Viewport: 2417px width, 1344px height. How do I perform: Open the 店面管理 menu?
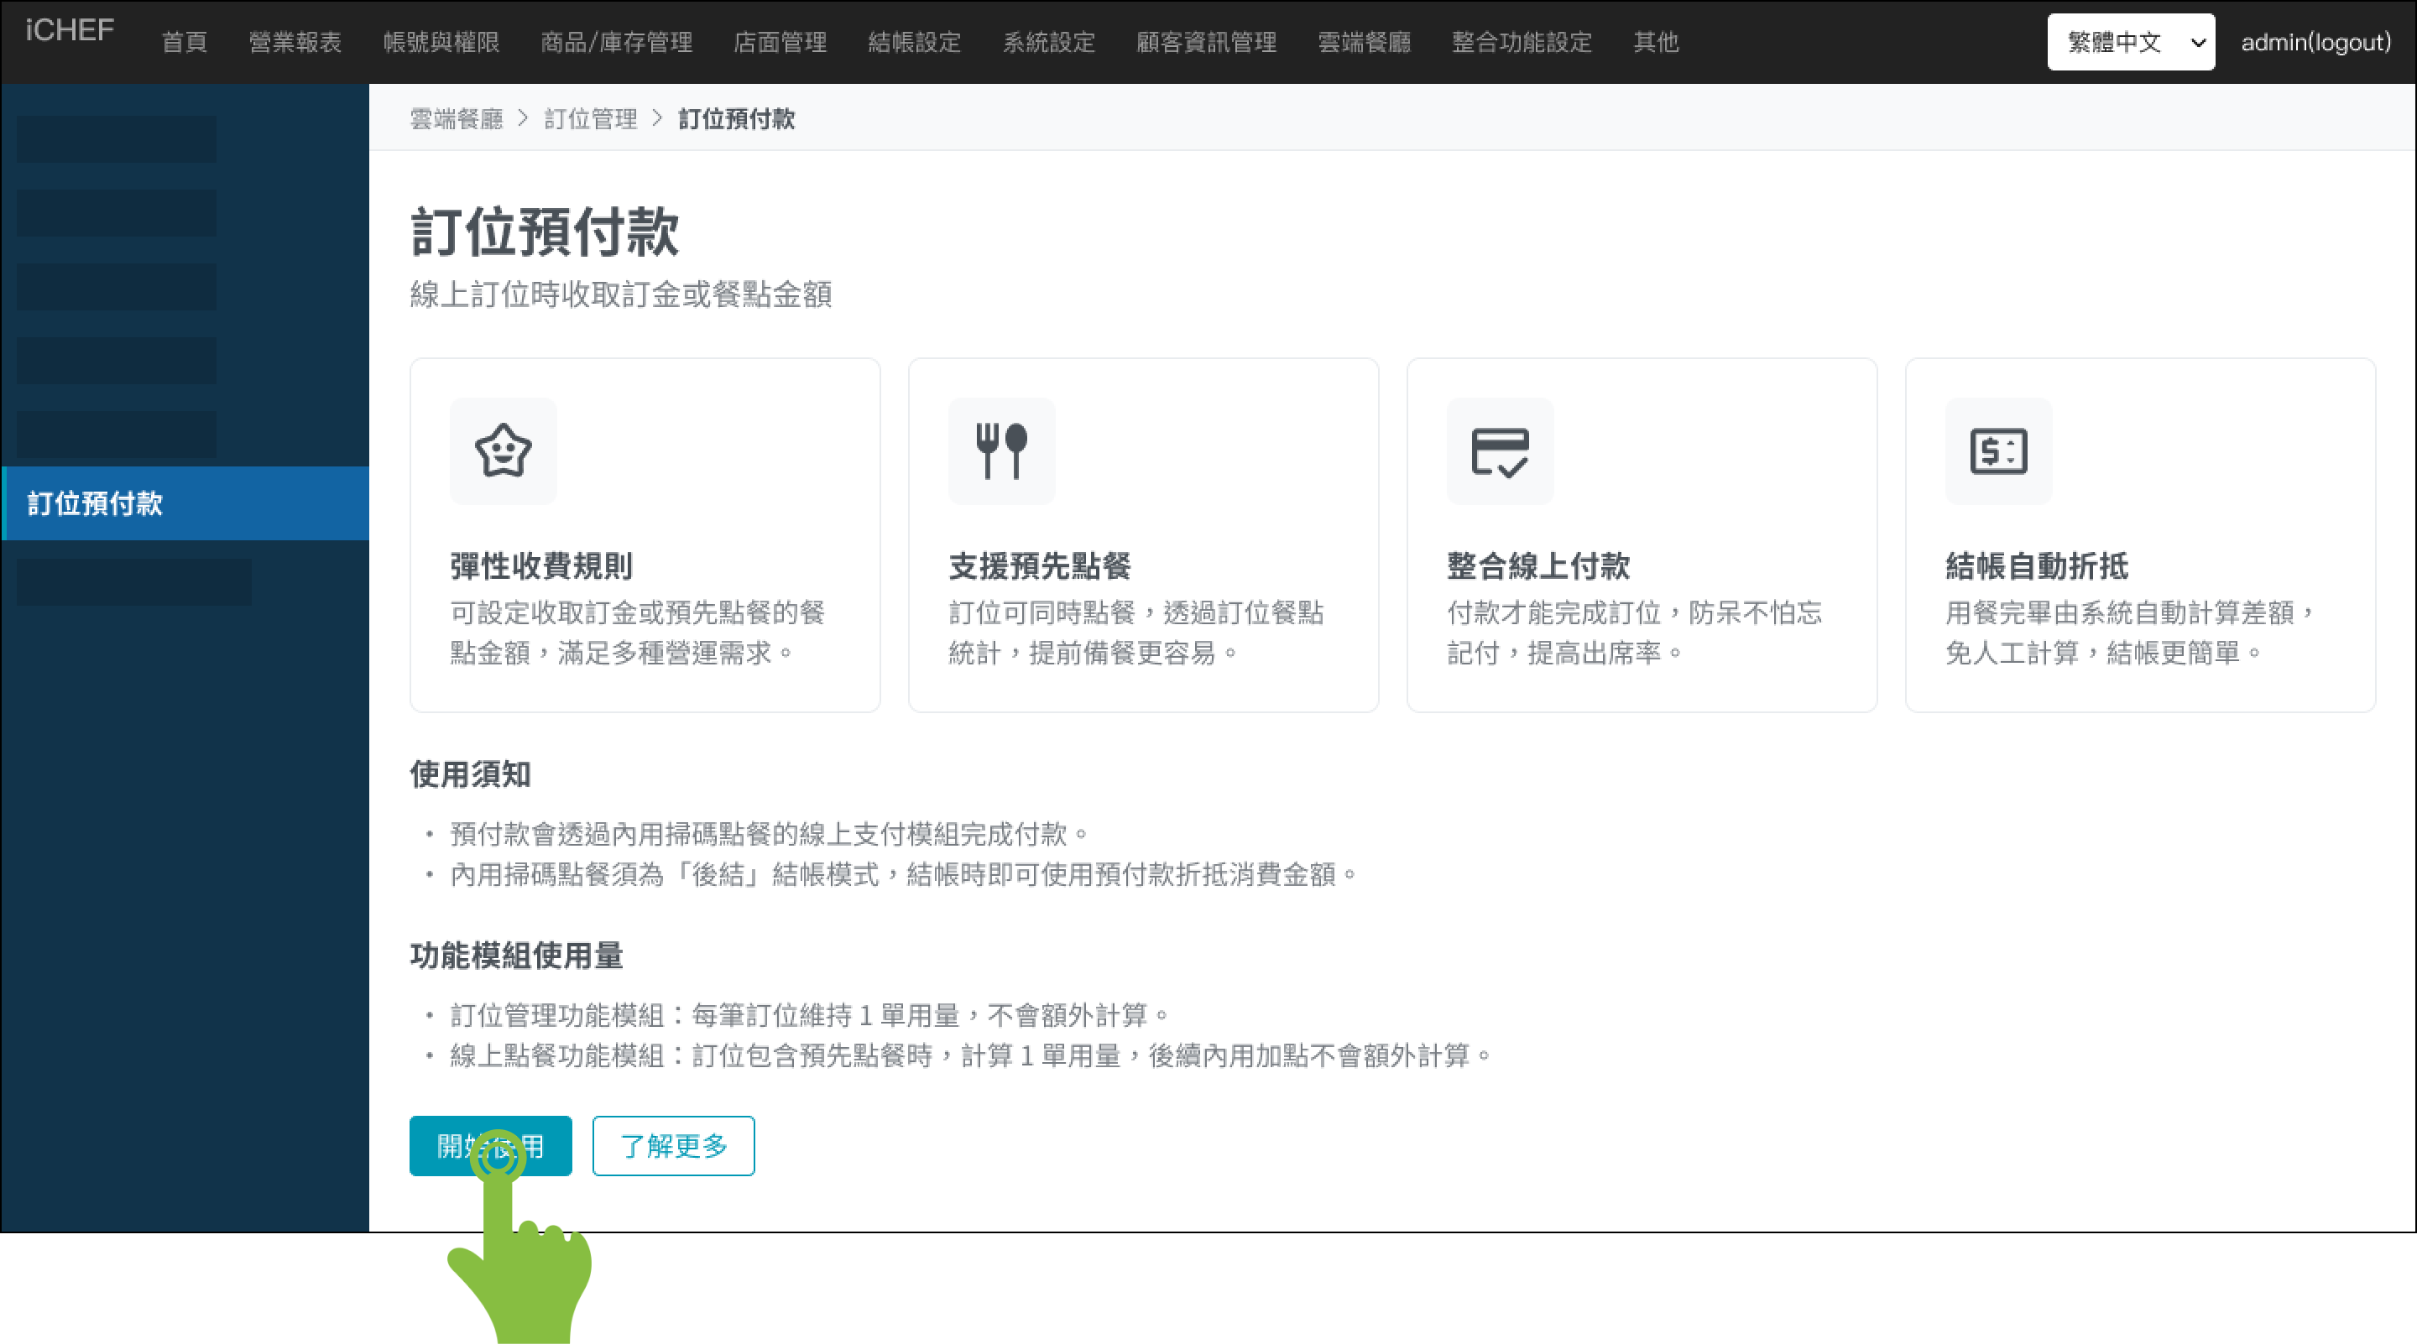780,42
